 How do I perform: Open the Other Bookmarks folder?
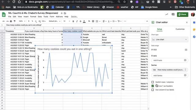pos(185,7)
